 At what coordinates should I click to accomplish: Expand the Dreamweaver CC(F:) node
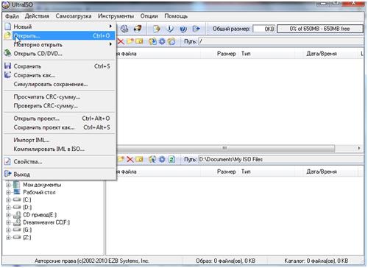click(8, 222)
